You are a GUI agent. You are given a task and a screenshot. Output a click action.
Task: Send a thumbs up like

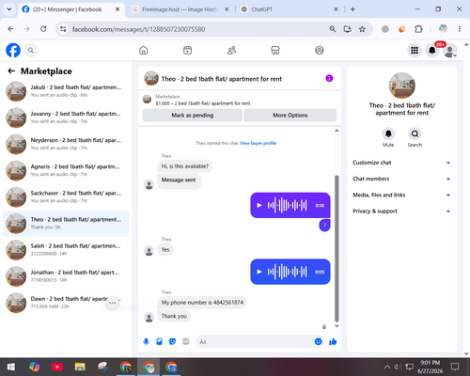point(333,341)
